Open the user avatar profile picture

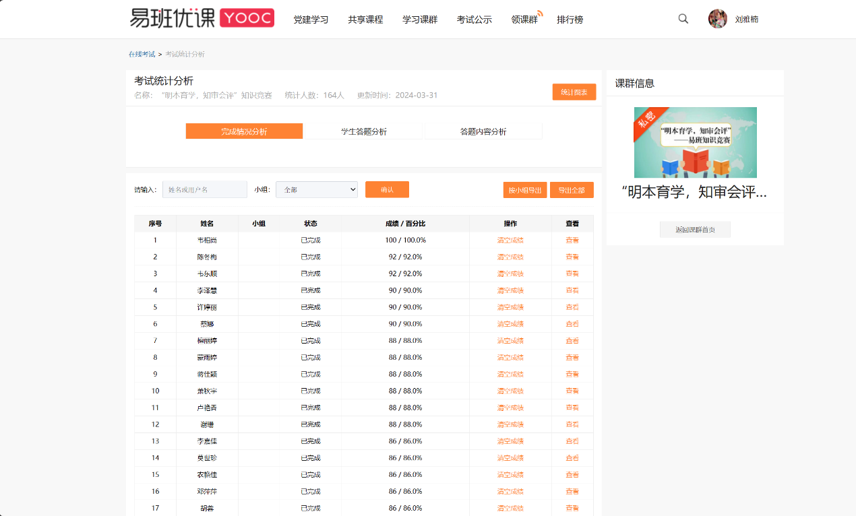(x=718, y=19)
